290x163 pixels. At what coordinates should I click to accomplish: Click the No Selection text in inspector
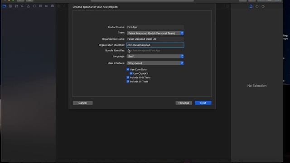coord(257,86)
